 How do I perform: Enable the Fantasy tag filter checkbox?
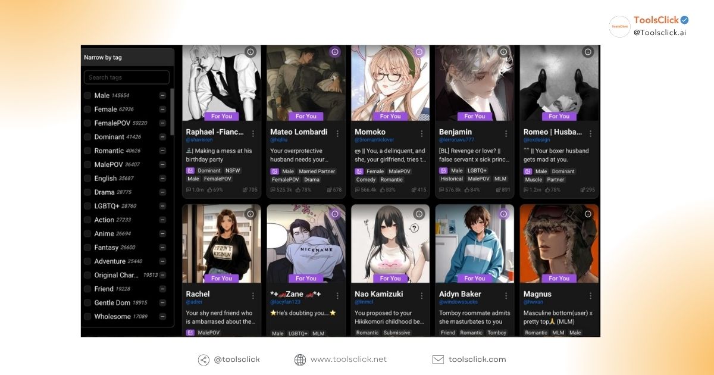87,248
